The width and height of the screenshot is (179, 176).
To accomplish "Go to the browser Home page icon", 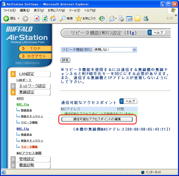I will coord(53,19).
